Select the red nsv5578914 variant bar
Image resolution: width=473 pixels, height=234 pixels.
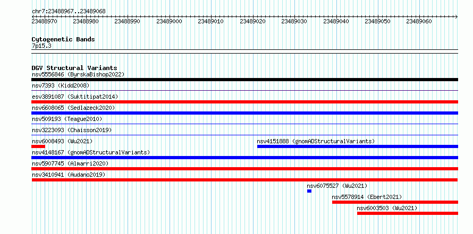point(395,202)
